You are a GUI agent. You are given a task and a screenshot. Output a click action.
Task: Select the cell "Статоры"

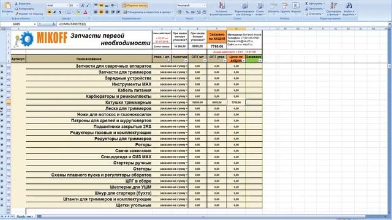(x=89, y=169)
